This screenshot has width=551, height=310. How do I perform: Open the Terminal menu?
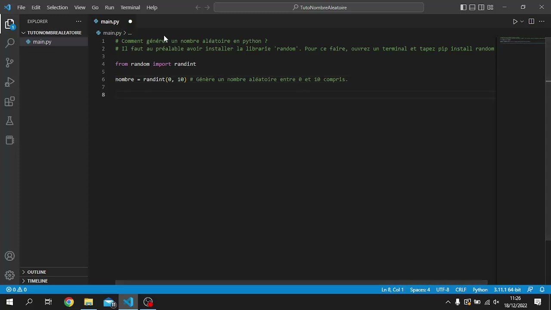pos(130,7)
